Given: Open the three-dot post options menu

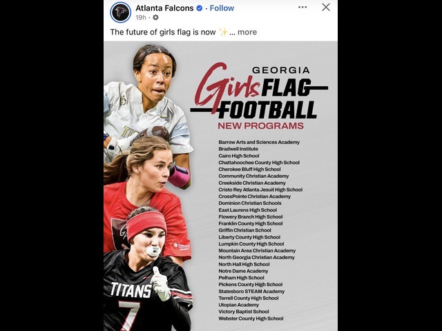Looking at the screenshot, I should [x=302, y=8].
